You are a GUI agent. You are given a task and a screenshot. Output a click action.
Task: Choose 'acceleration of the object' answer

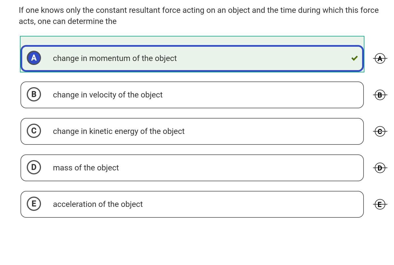(x=98, y=204)
